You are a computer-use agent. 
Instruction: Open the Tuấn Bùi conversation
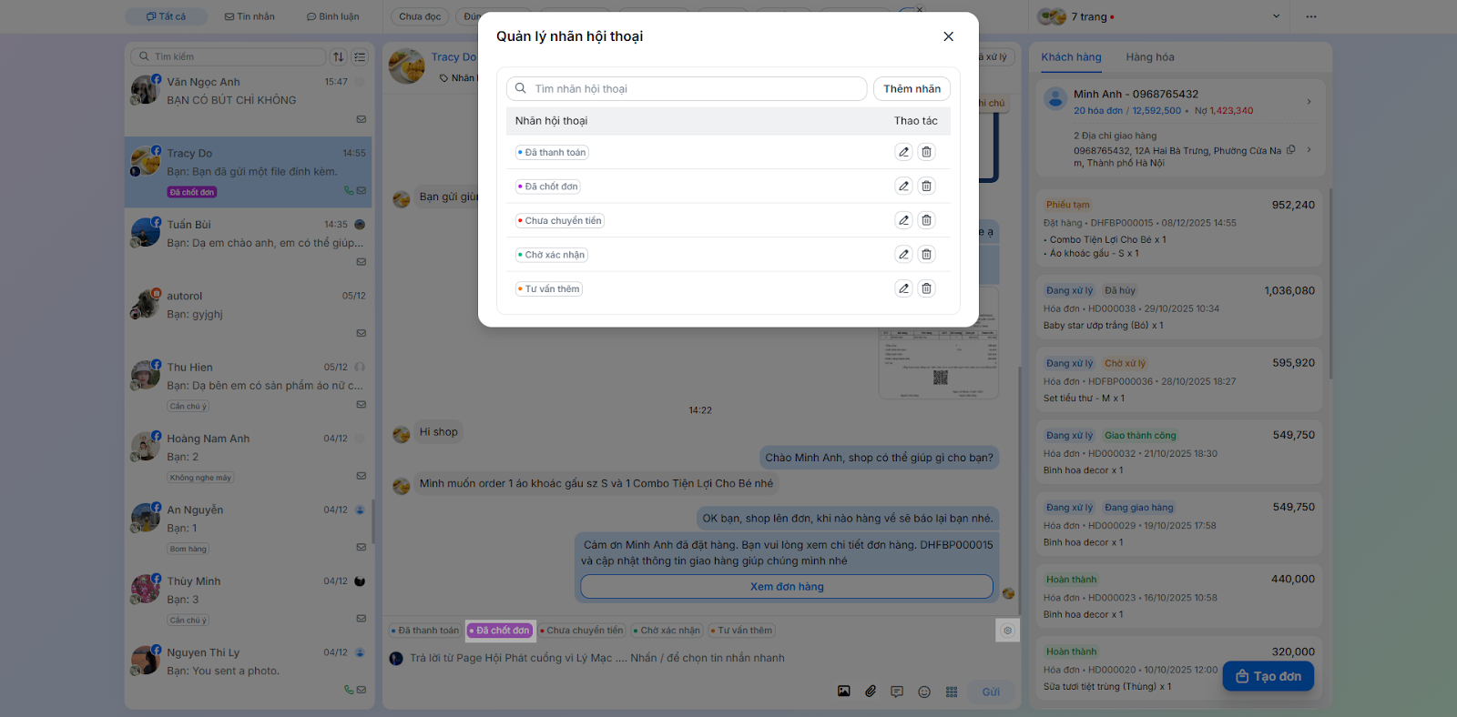click(248, 243)
